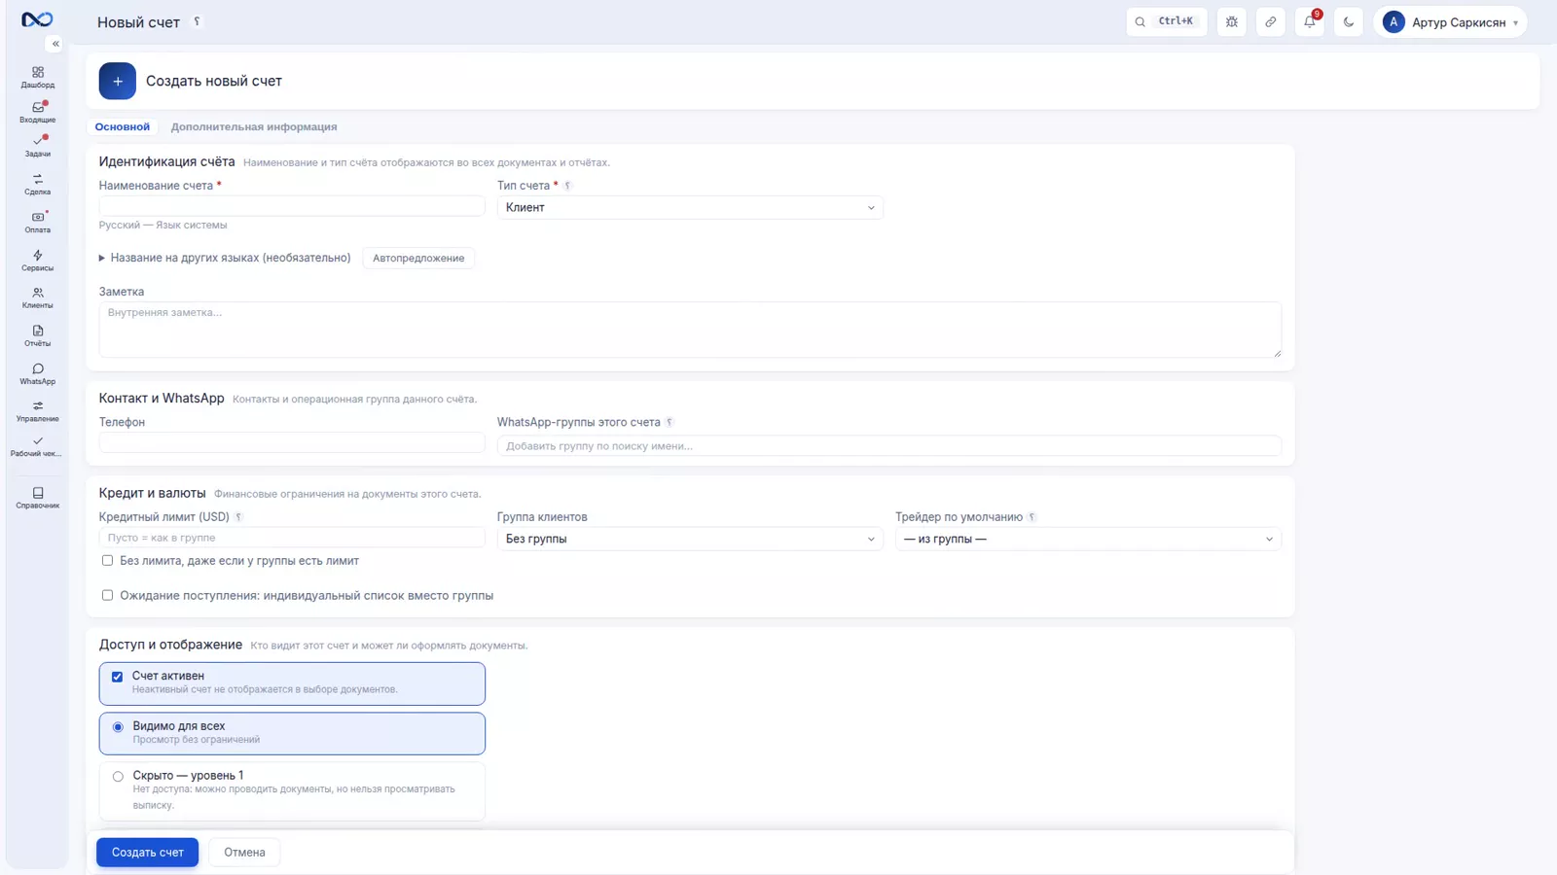This screenshot has height=875, width=1557.
Task: Switch to 'Дополнительная информация' tab
Action: click(254, 126)
